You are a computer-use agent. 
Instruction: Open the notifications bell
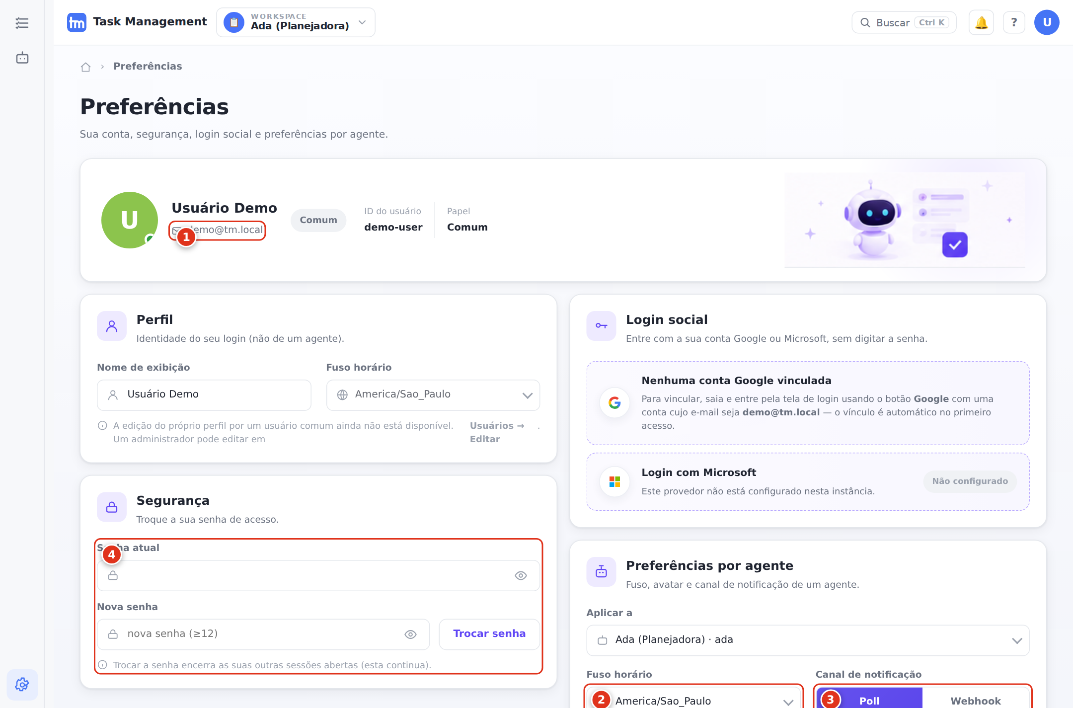pos(981,22)
